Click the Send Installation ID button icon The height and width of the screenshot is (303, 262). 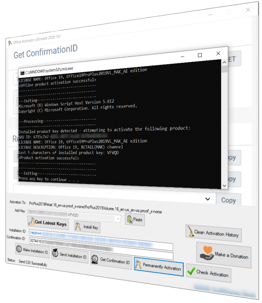click(x=55, y=253)
